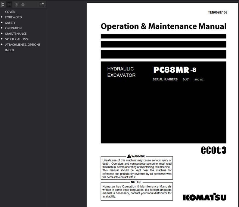This screenshot has width=239, height=207.
Task: Open the attachments panel paperclip icon
Action: 16,4
